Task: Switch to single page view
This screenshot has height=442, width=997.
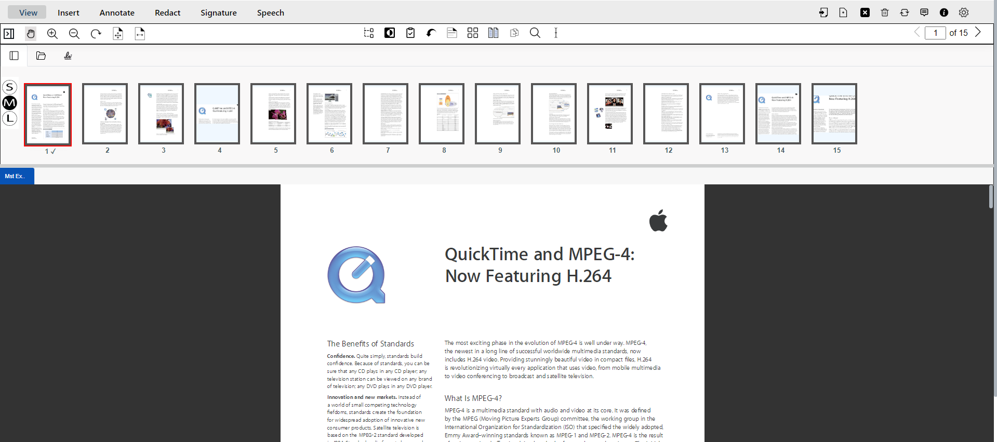Action: [x=452, y=33]
